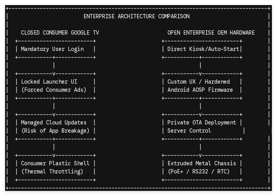Click the Extruded Metal Chassis text
This screenshot has width=277, height=196.
(x=202, y=163)
